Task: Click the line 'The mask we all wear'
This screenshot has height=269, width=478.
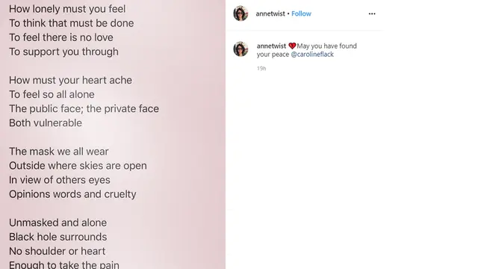Action: (58, 151)
